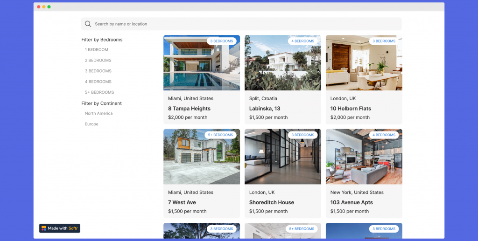The width and height of the screenshot is (478, 241).
Task: Click Split, Croatia location text
Action: (263, 99)
